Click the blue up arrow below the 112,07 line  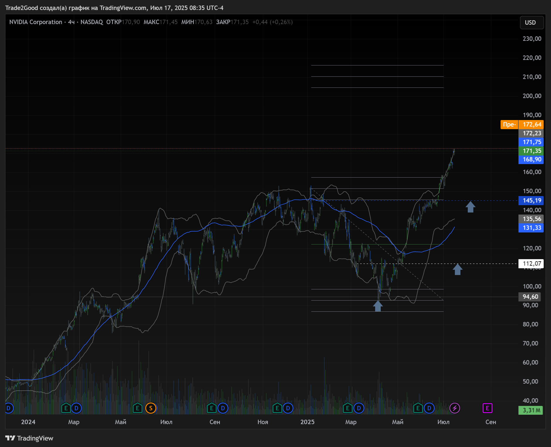click(x=458, y=269)
